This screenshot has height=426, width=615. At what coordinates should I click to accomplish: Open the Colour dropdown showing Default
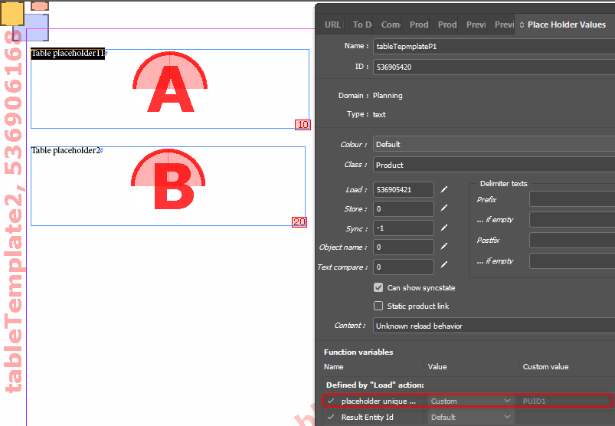[493, 144]
